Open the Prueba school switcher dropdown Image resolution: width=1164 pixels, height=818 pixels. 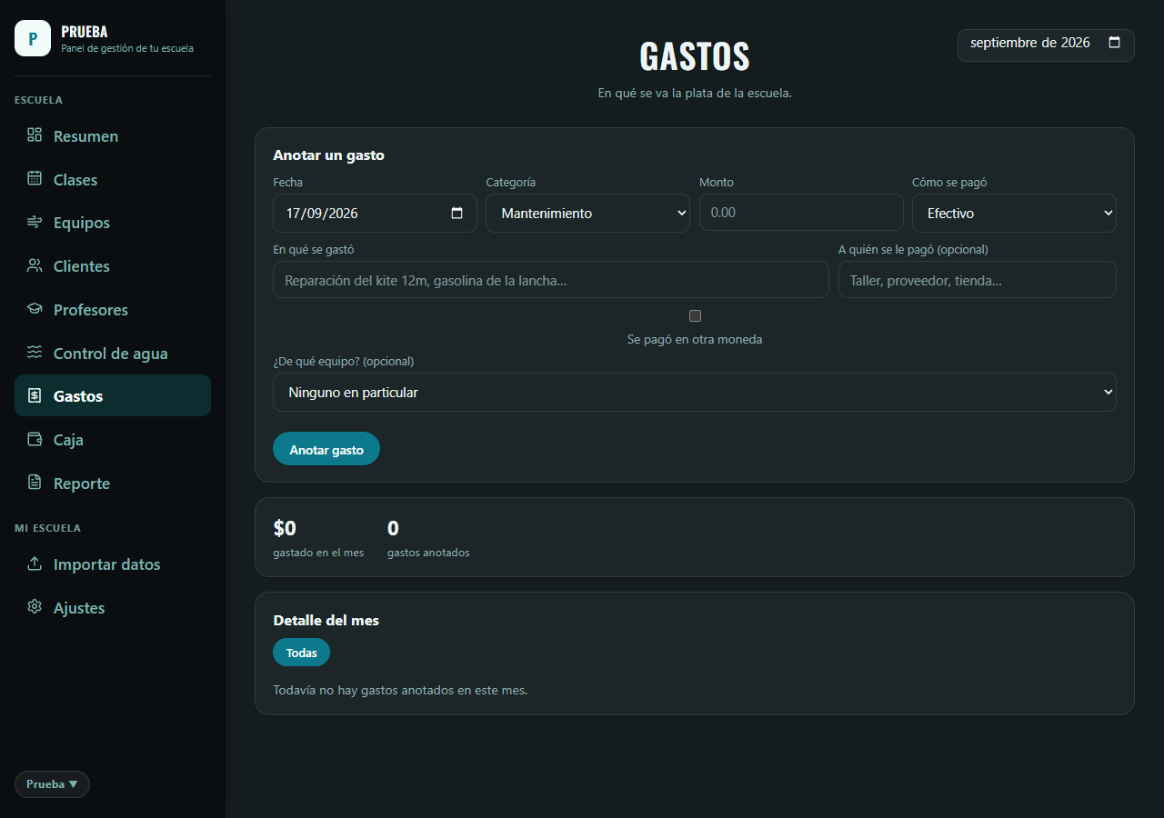52,784
